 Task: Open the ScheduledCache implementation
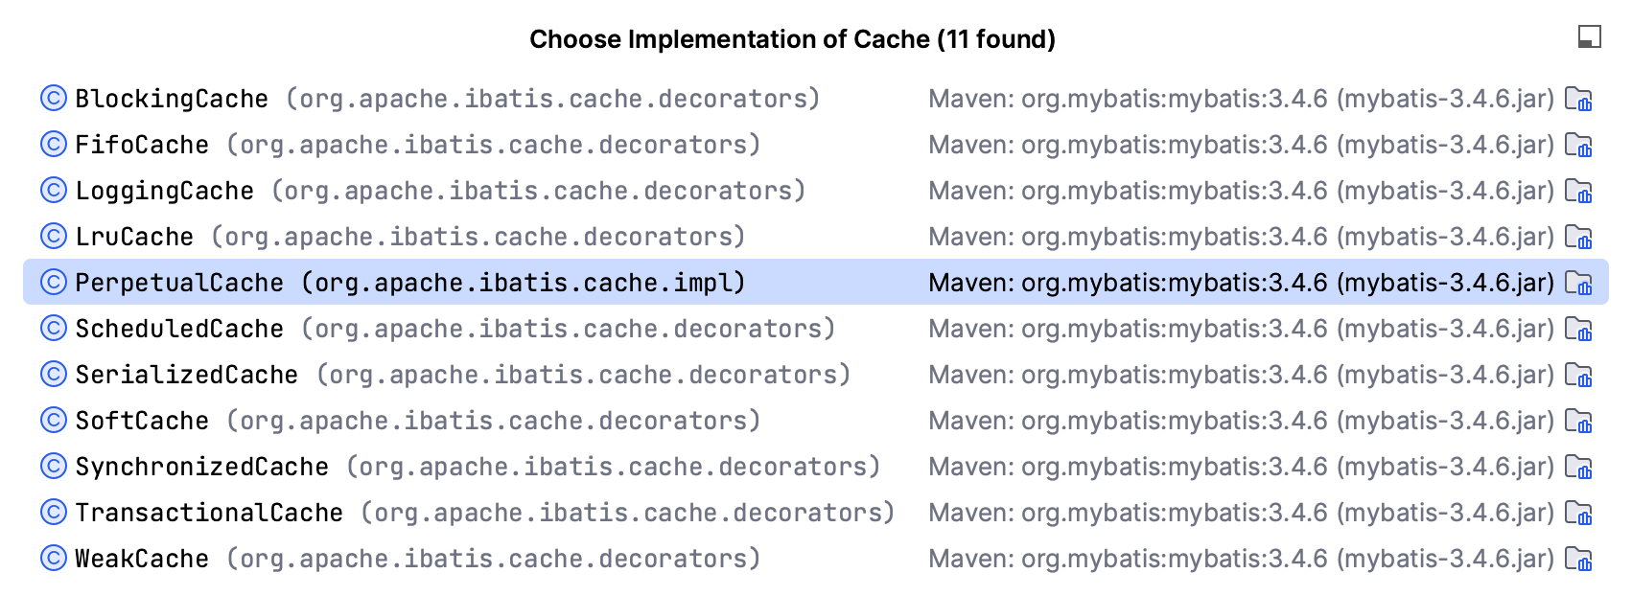coord(179,330)
